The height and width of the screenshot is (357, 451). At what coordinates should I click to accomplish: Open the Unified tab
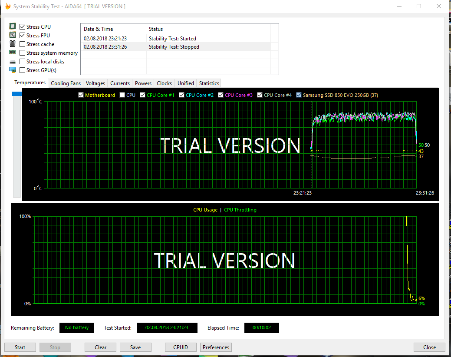click(x=186, y=83)
